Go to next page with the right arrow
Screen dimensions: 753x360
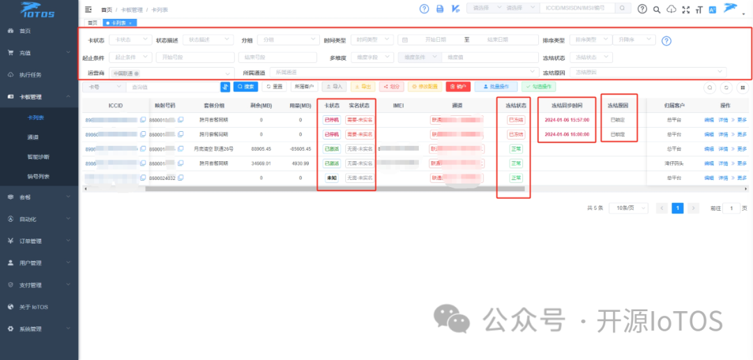(x=693, y=208)
